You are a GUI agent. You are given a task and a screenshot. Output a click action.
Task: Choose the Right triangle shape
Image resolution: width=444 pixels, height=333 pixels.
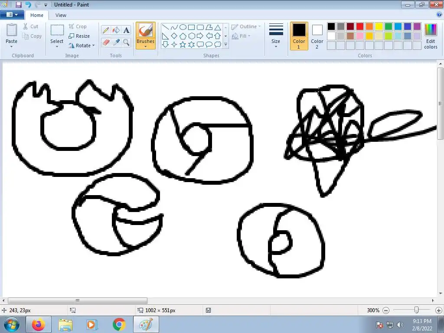tap(165, 36)
